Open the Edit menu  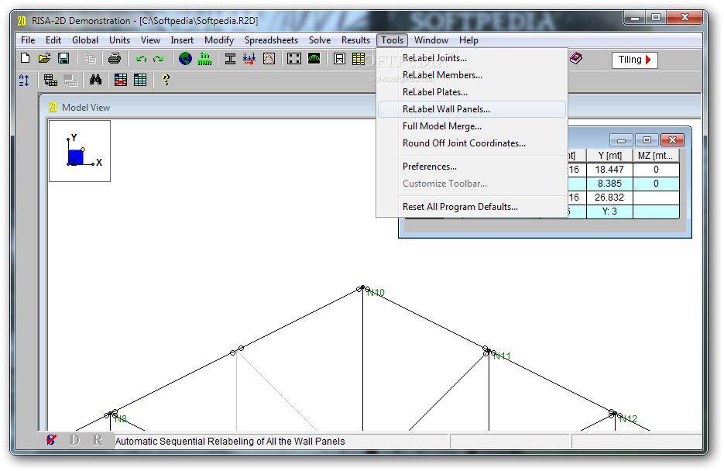tap(53, 40)
